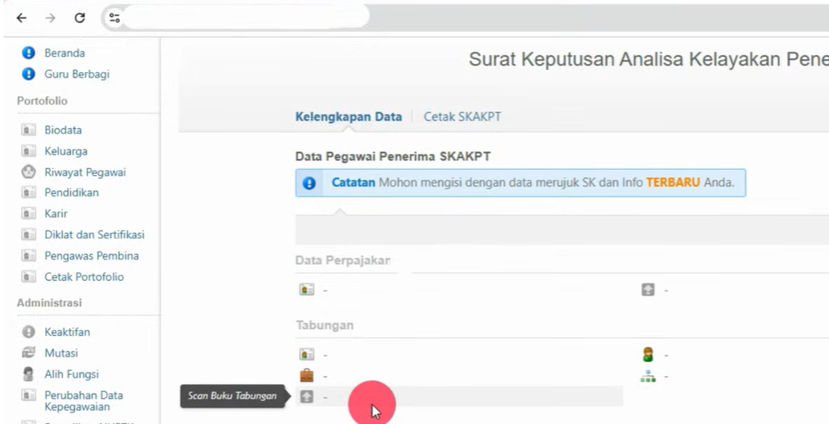Click the Data Perpajakan section label
The width and height of the screenshot is (829, 424).
(343, 260)
